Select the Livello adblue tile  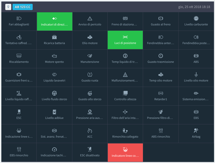coord(54,115)
